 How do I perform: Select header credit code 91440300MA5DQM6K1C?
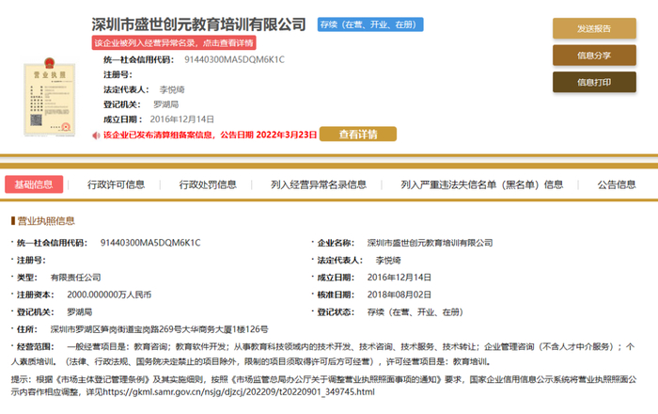pos(235,59)
